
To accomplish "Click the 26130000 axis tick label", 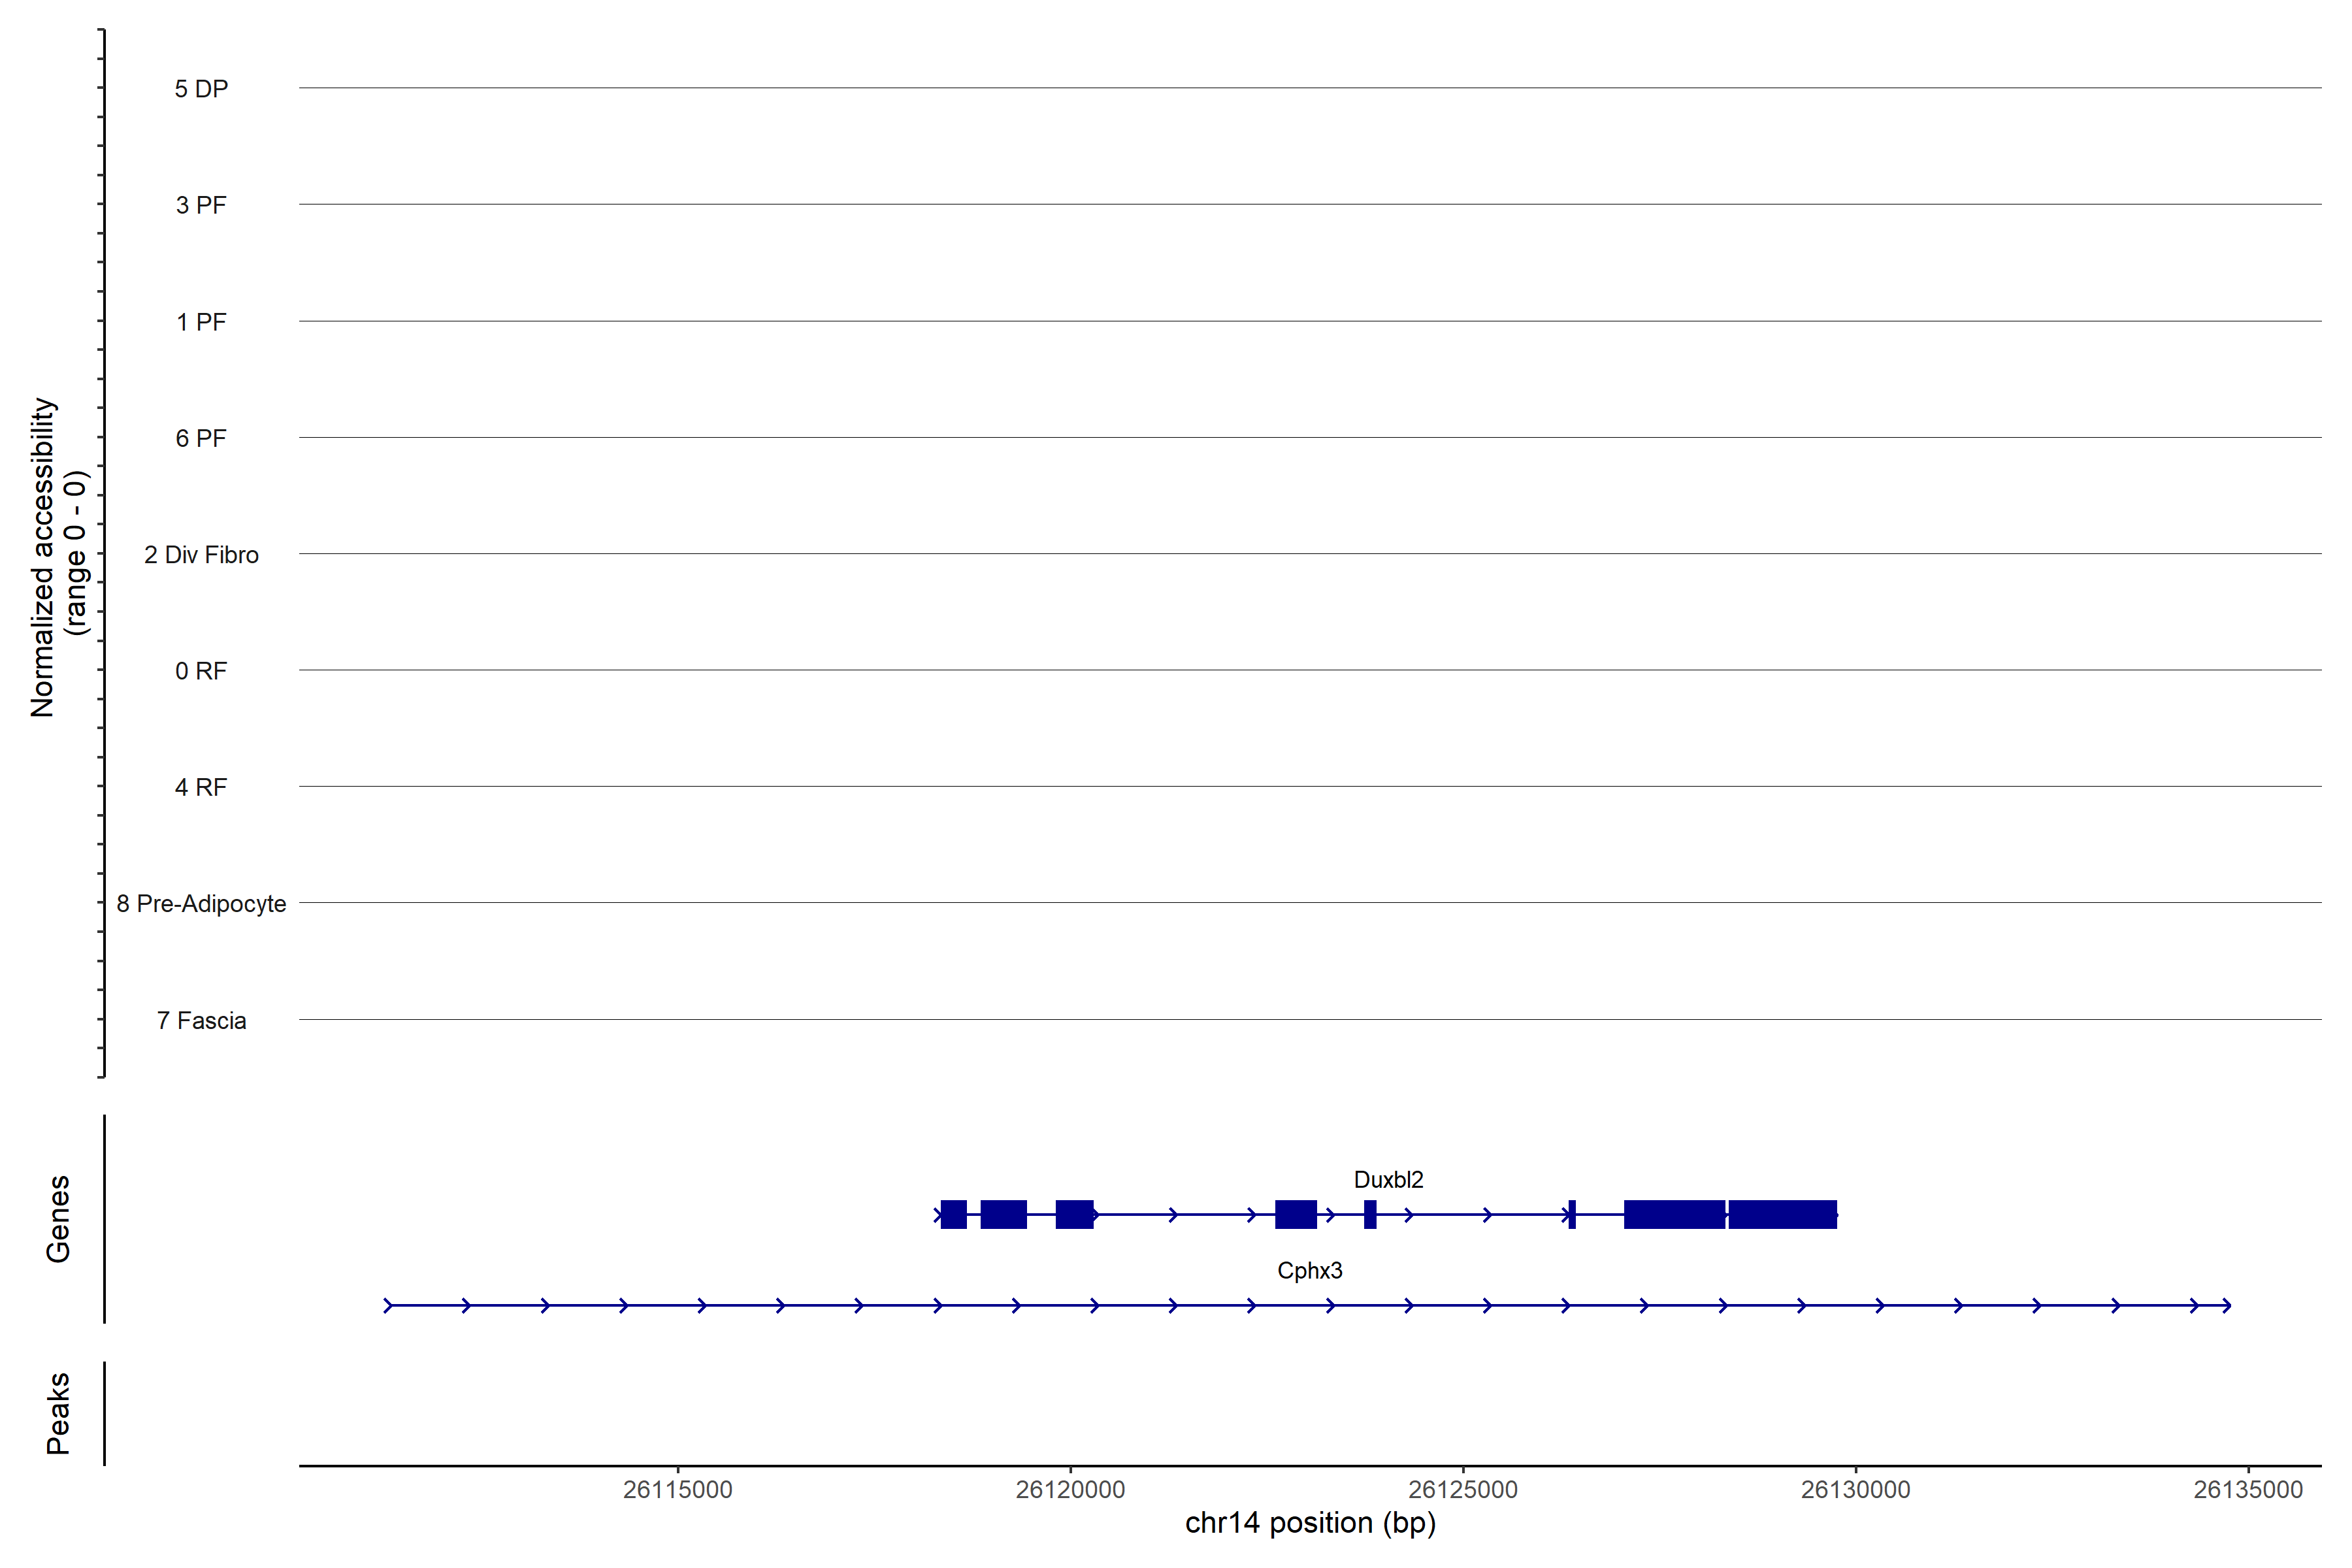I will coord(1855,1490).
